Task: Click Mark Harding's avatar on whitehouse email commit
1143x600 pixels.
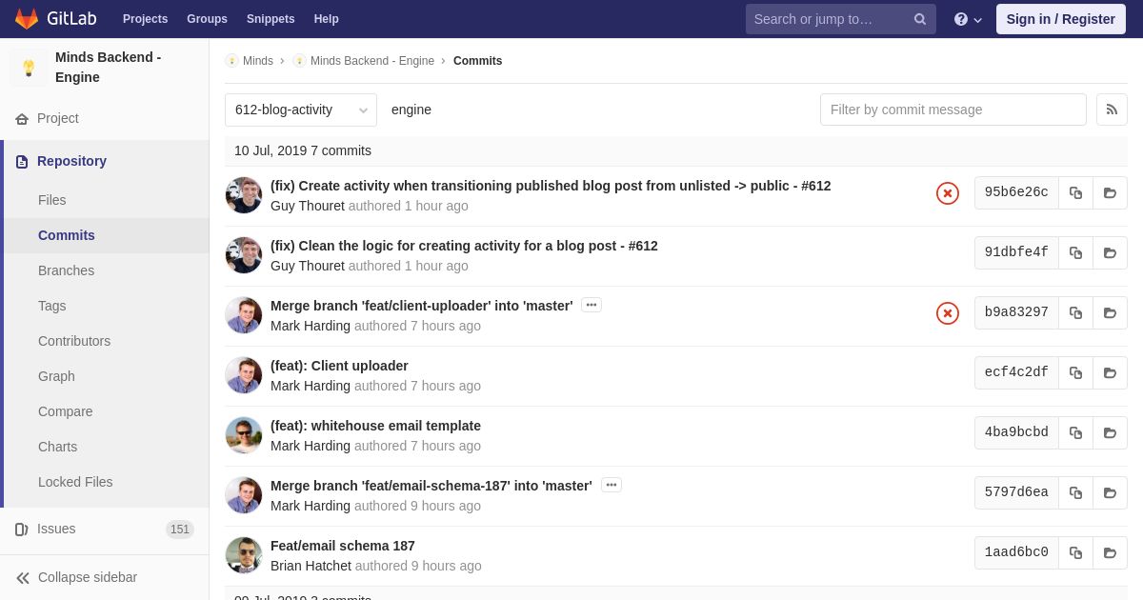Action: click(x=244, y=435)
